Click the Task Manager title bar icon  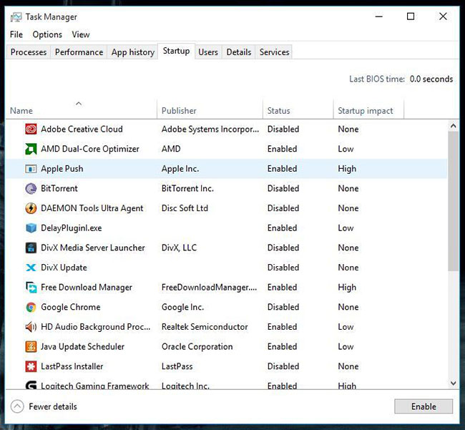click(16, 17)
